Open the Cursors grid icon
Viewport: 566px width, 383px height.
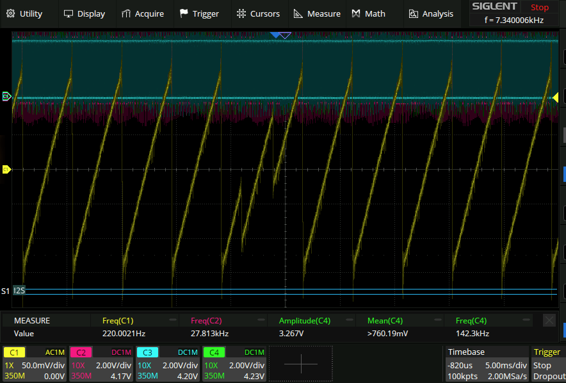241,13
